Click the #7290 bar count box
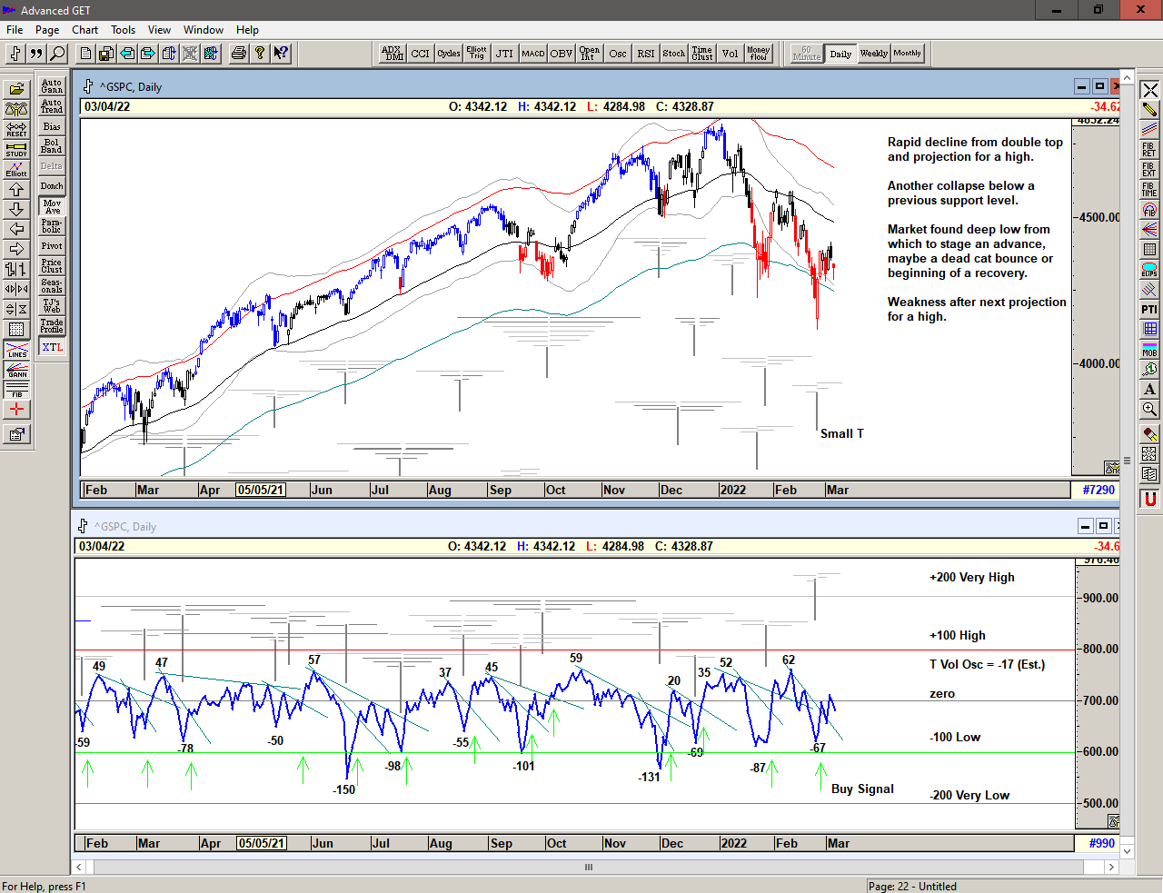This screenshot has height=893, width=1163. click(x=1098, y=490)
